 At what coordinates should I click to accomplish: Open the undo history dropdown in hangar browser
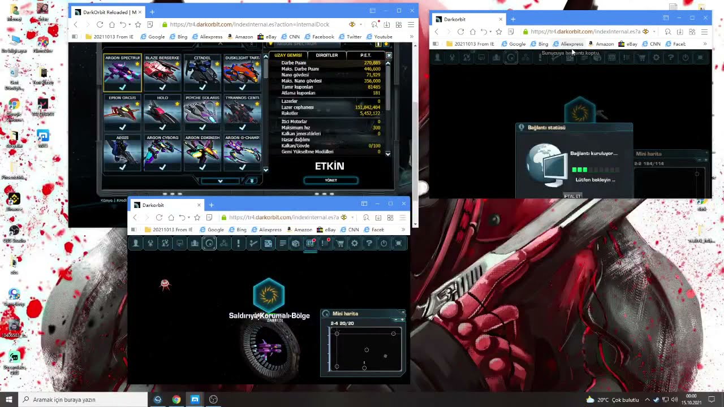tap(130, 25)
